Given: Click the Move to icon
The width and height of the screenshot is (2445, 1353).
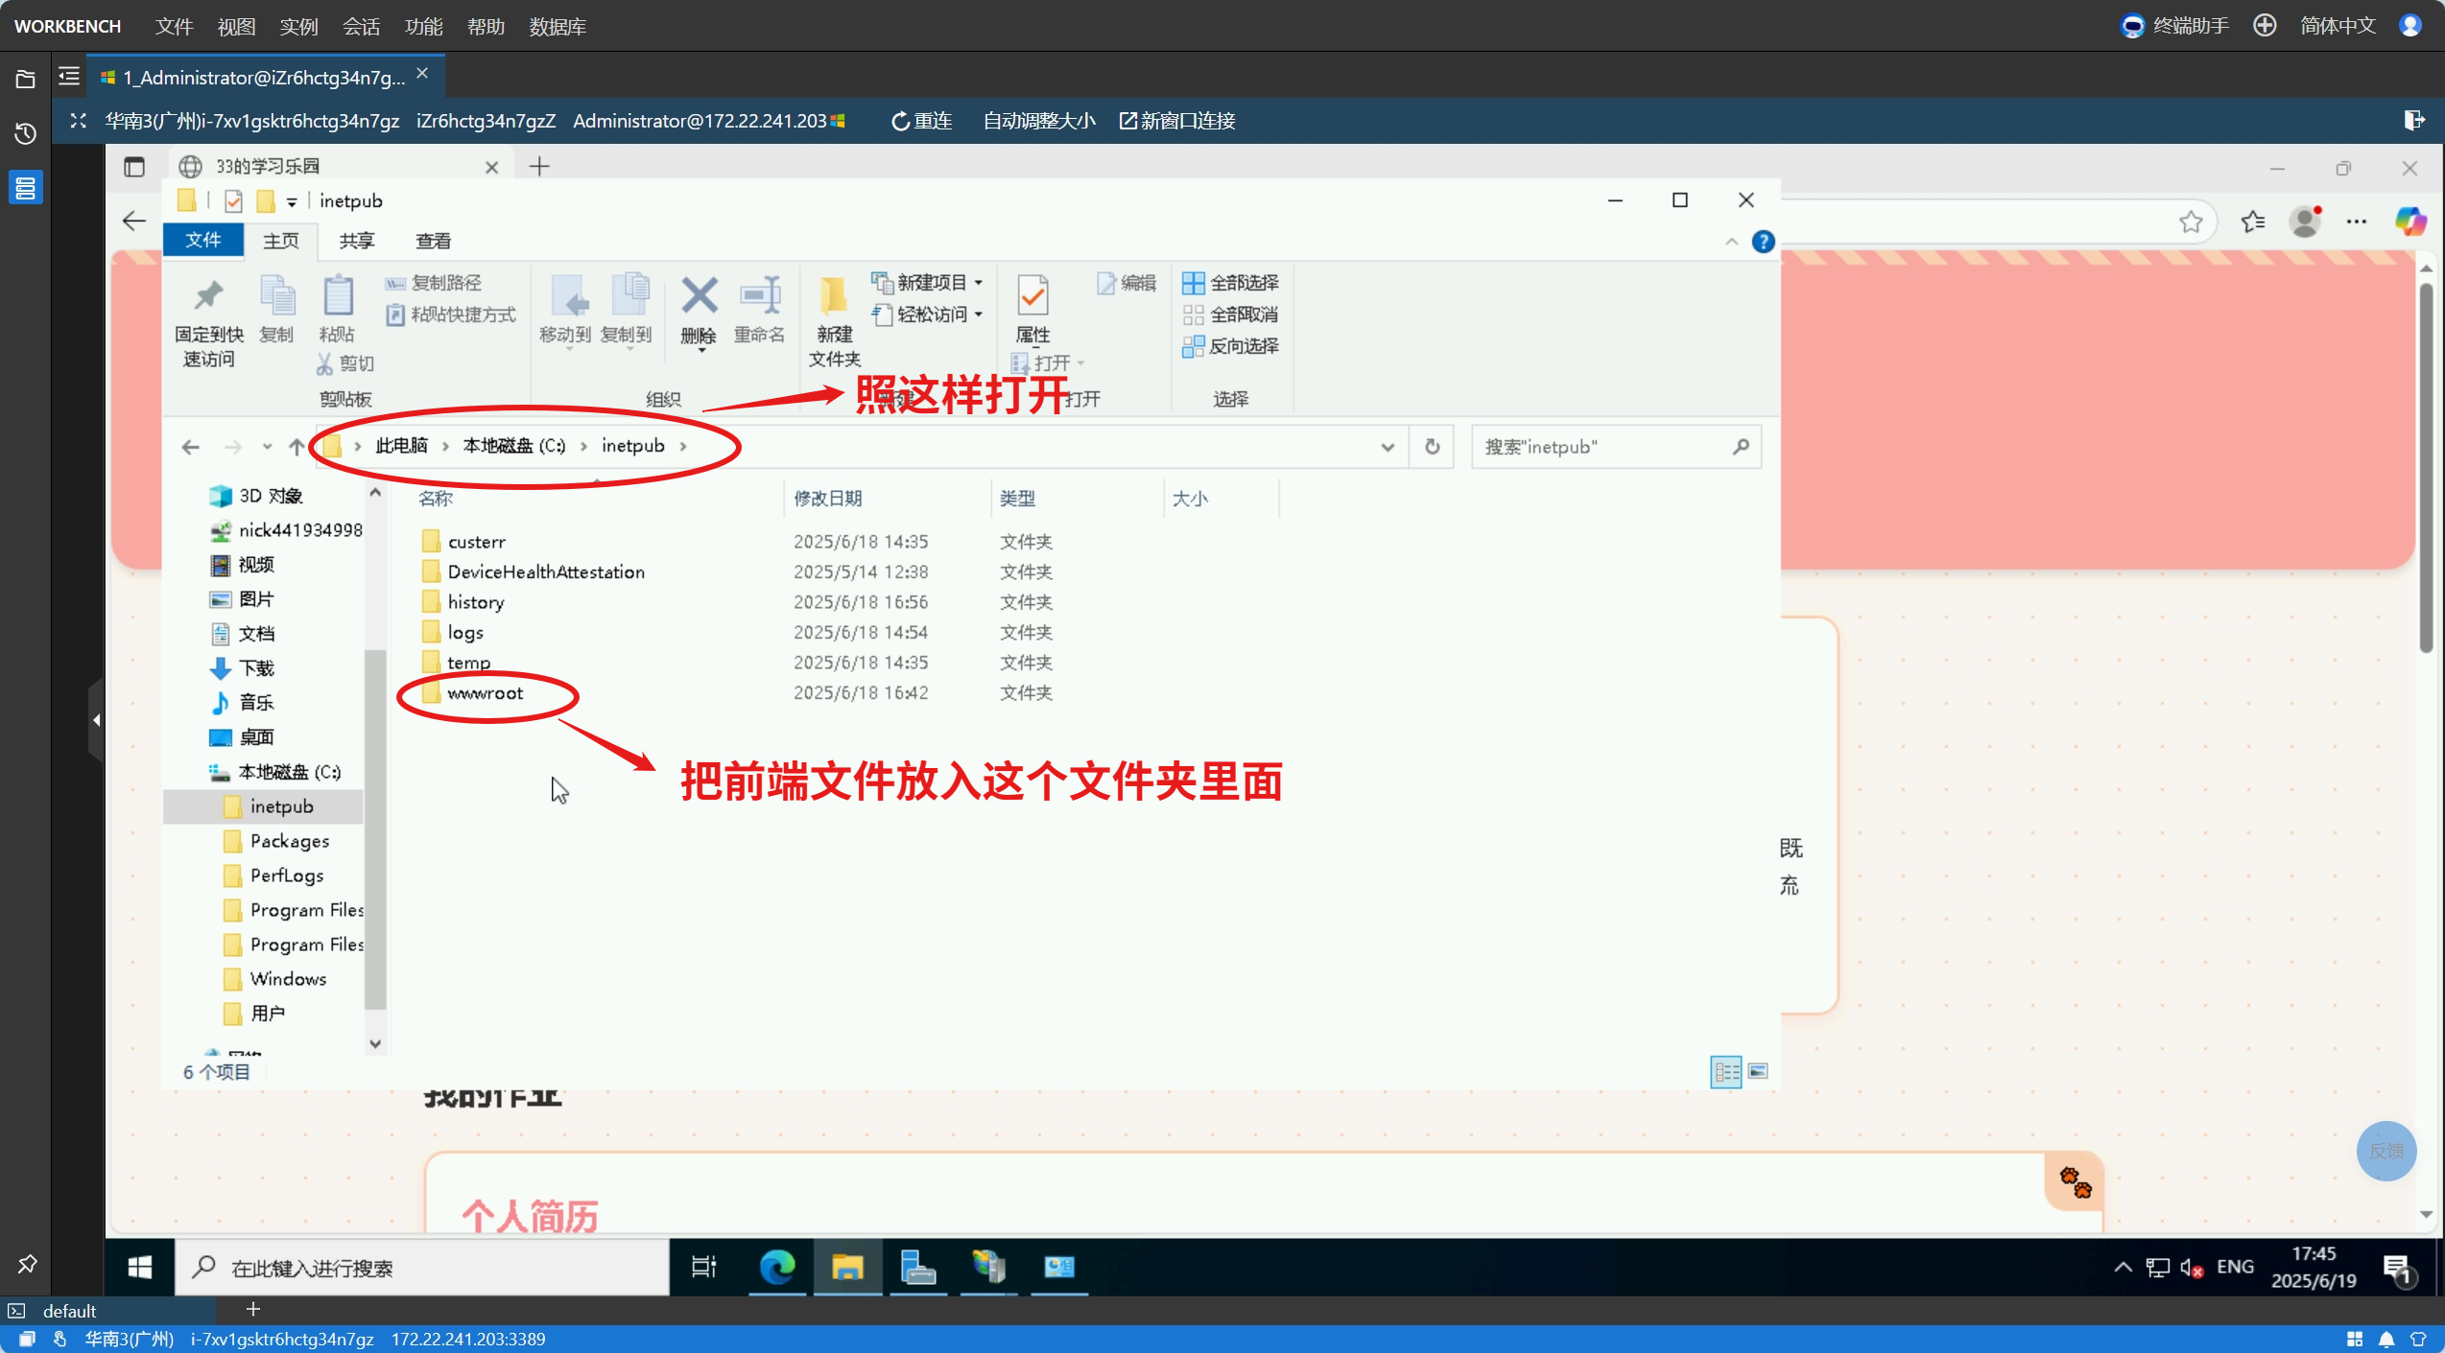Looking at the screenshot, I should click(569, 296).
